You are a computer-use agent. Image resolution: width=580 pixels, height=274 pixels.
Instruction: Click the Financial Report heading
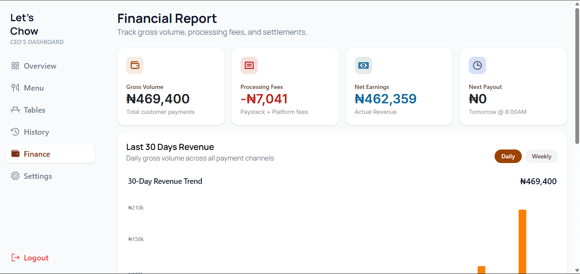pyautogui.click(x=167, y=19)
